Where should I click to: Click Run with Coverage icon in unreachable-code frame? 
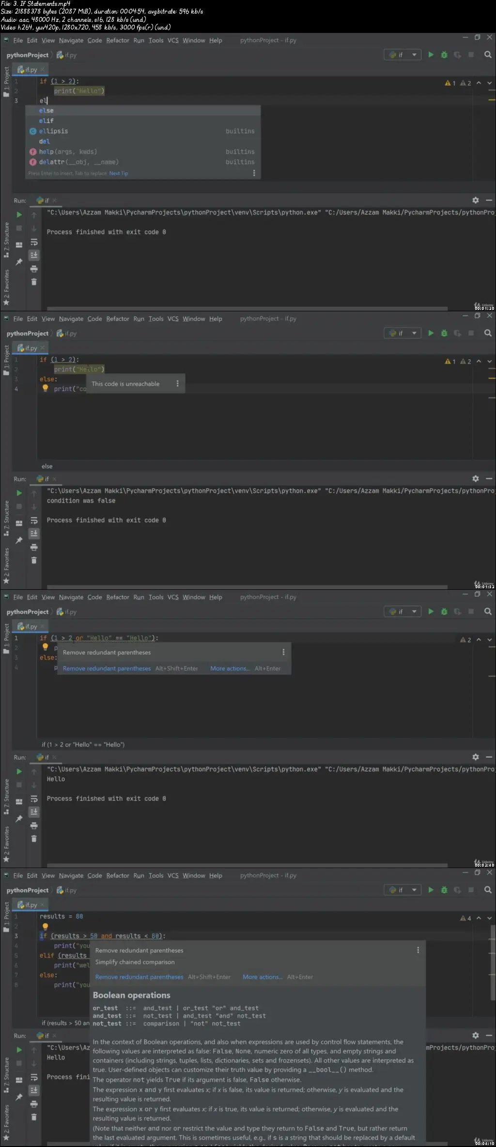(457, 334)
